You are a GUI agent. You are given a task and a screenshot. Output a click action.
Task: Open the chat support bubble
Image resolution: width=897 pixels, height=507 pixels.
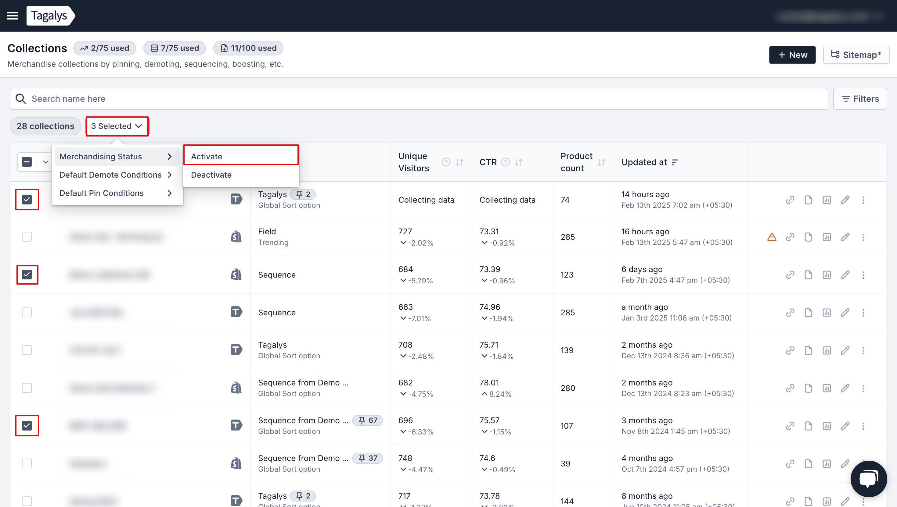tap(868, 479)
